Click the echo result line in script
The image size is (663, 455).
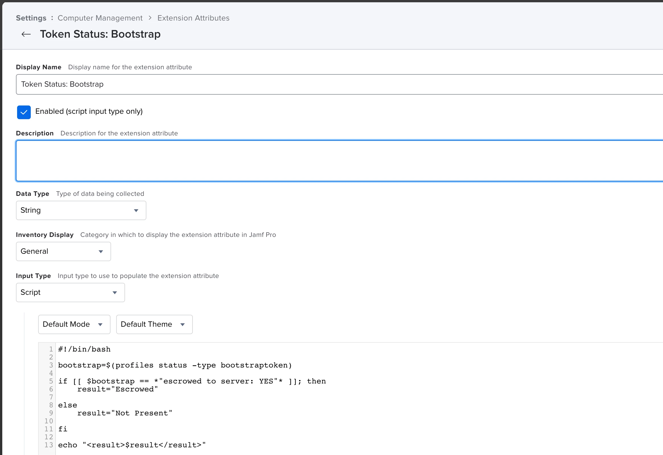[132, 445]
